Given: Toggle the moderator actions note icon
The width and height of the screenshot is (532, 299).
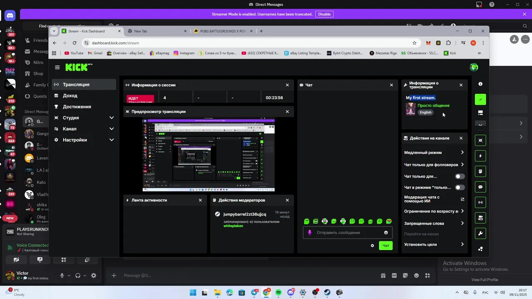Looking at the screenshot, I should [x=480, y=171].
